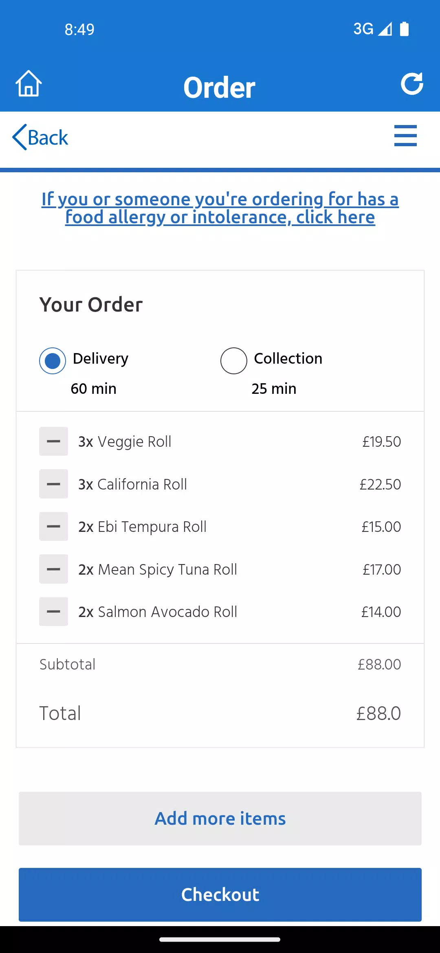Refresh the order page
This screenshot has height=953, width=440.
[412, 84]
